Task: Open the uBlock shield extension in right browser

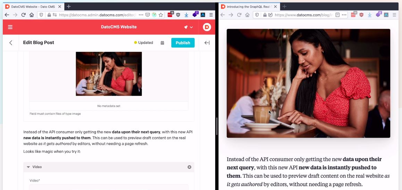Action: pyautogui.click(x=361, y=15)
